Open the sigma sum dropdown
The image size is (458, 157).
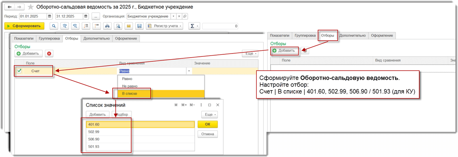[194, 26]
